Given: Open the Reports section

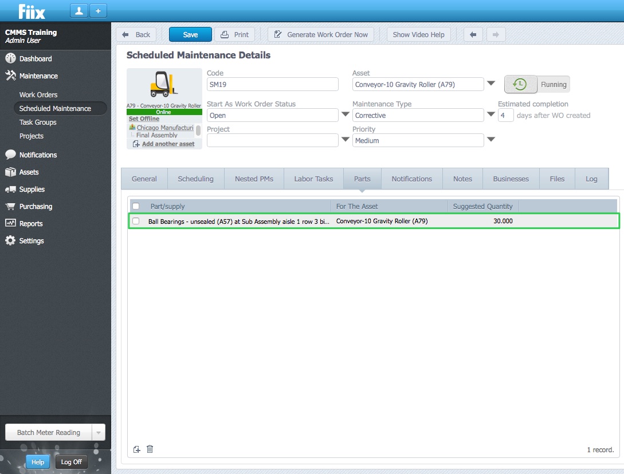Looking at the screenshot, I should 30,223.
